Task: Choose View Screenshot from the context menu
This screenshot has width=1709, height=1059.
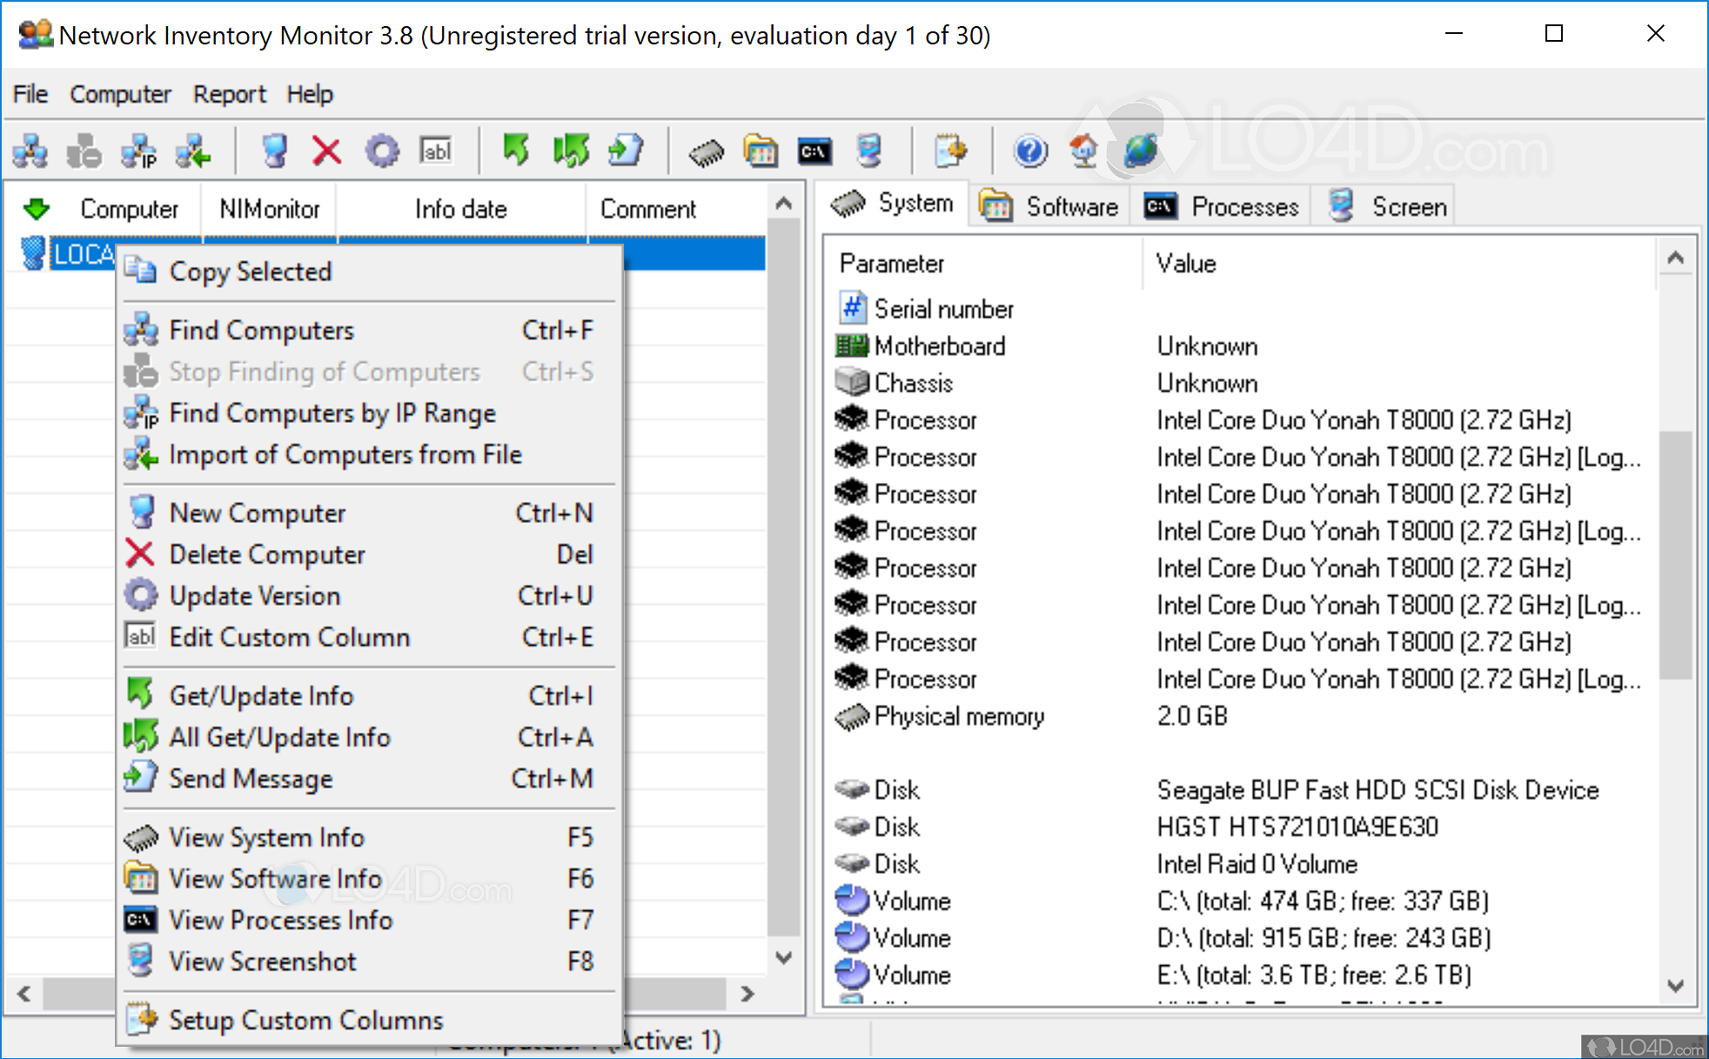Action: [262, 962]
